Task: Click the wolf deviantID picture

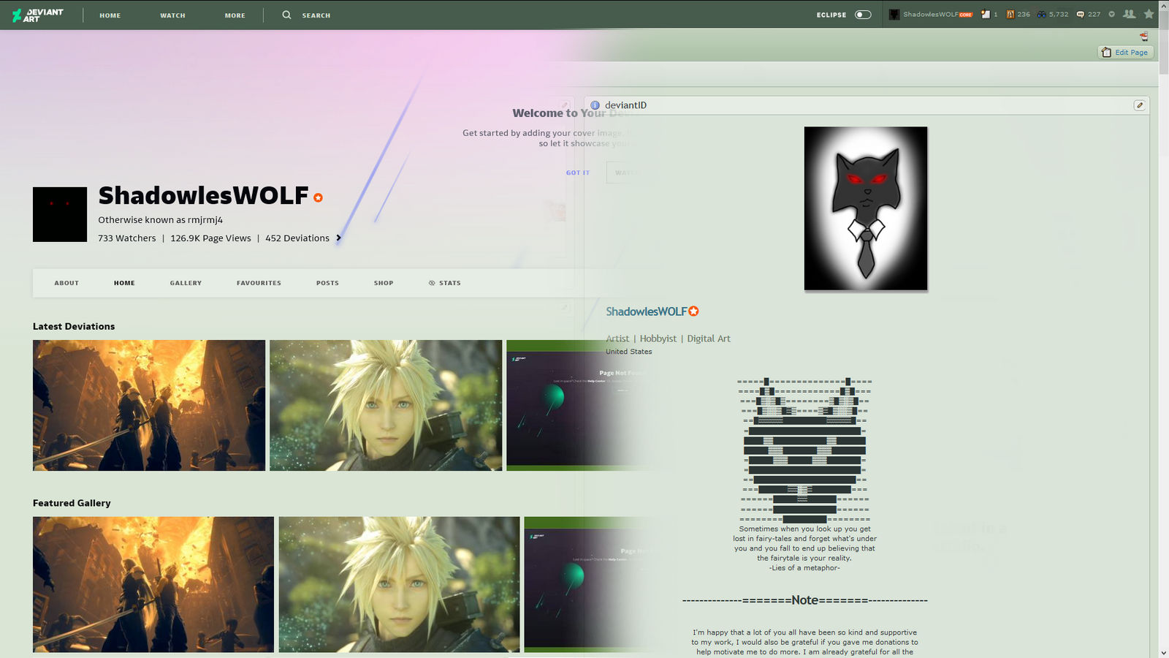Action: [x=866, y=208]
